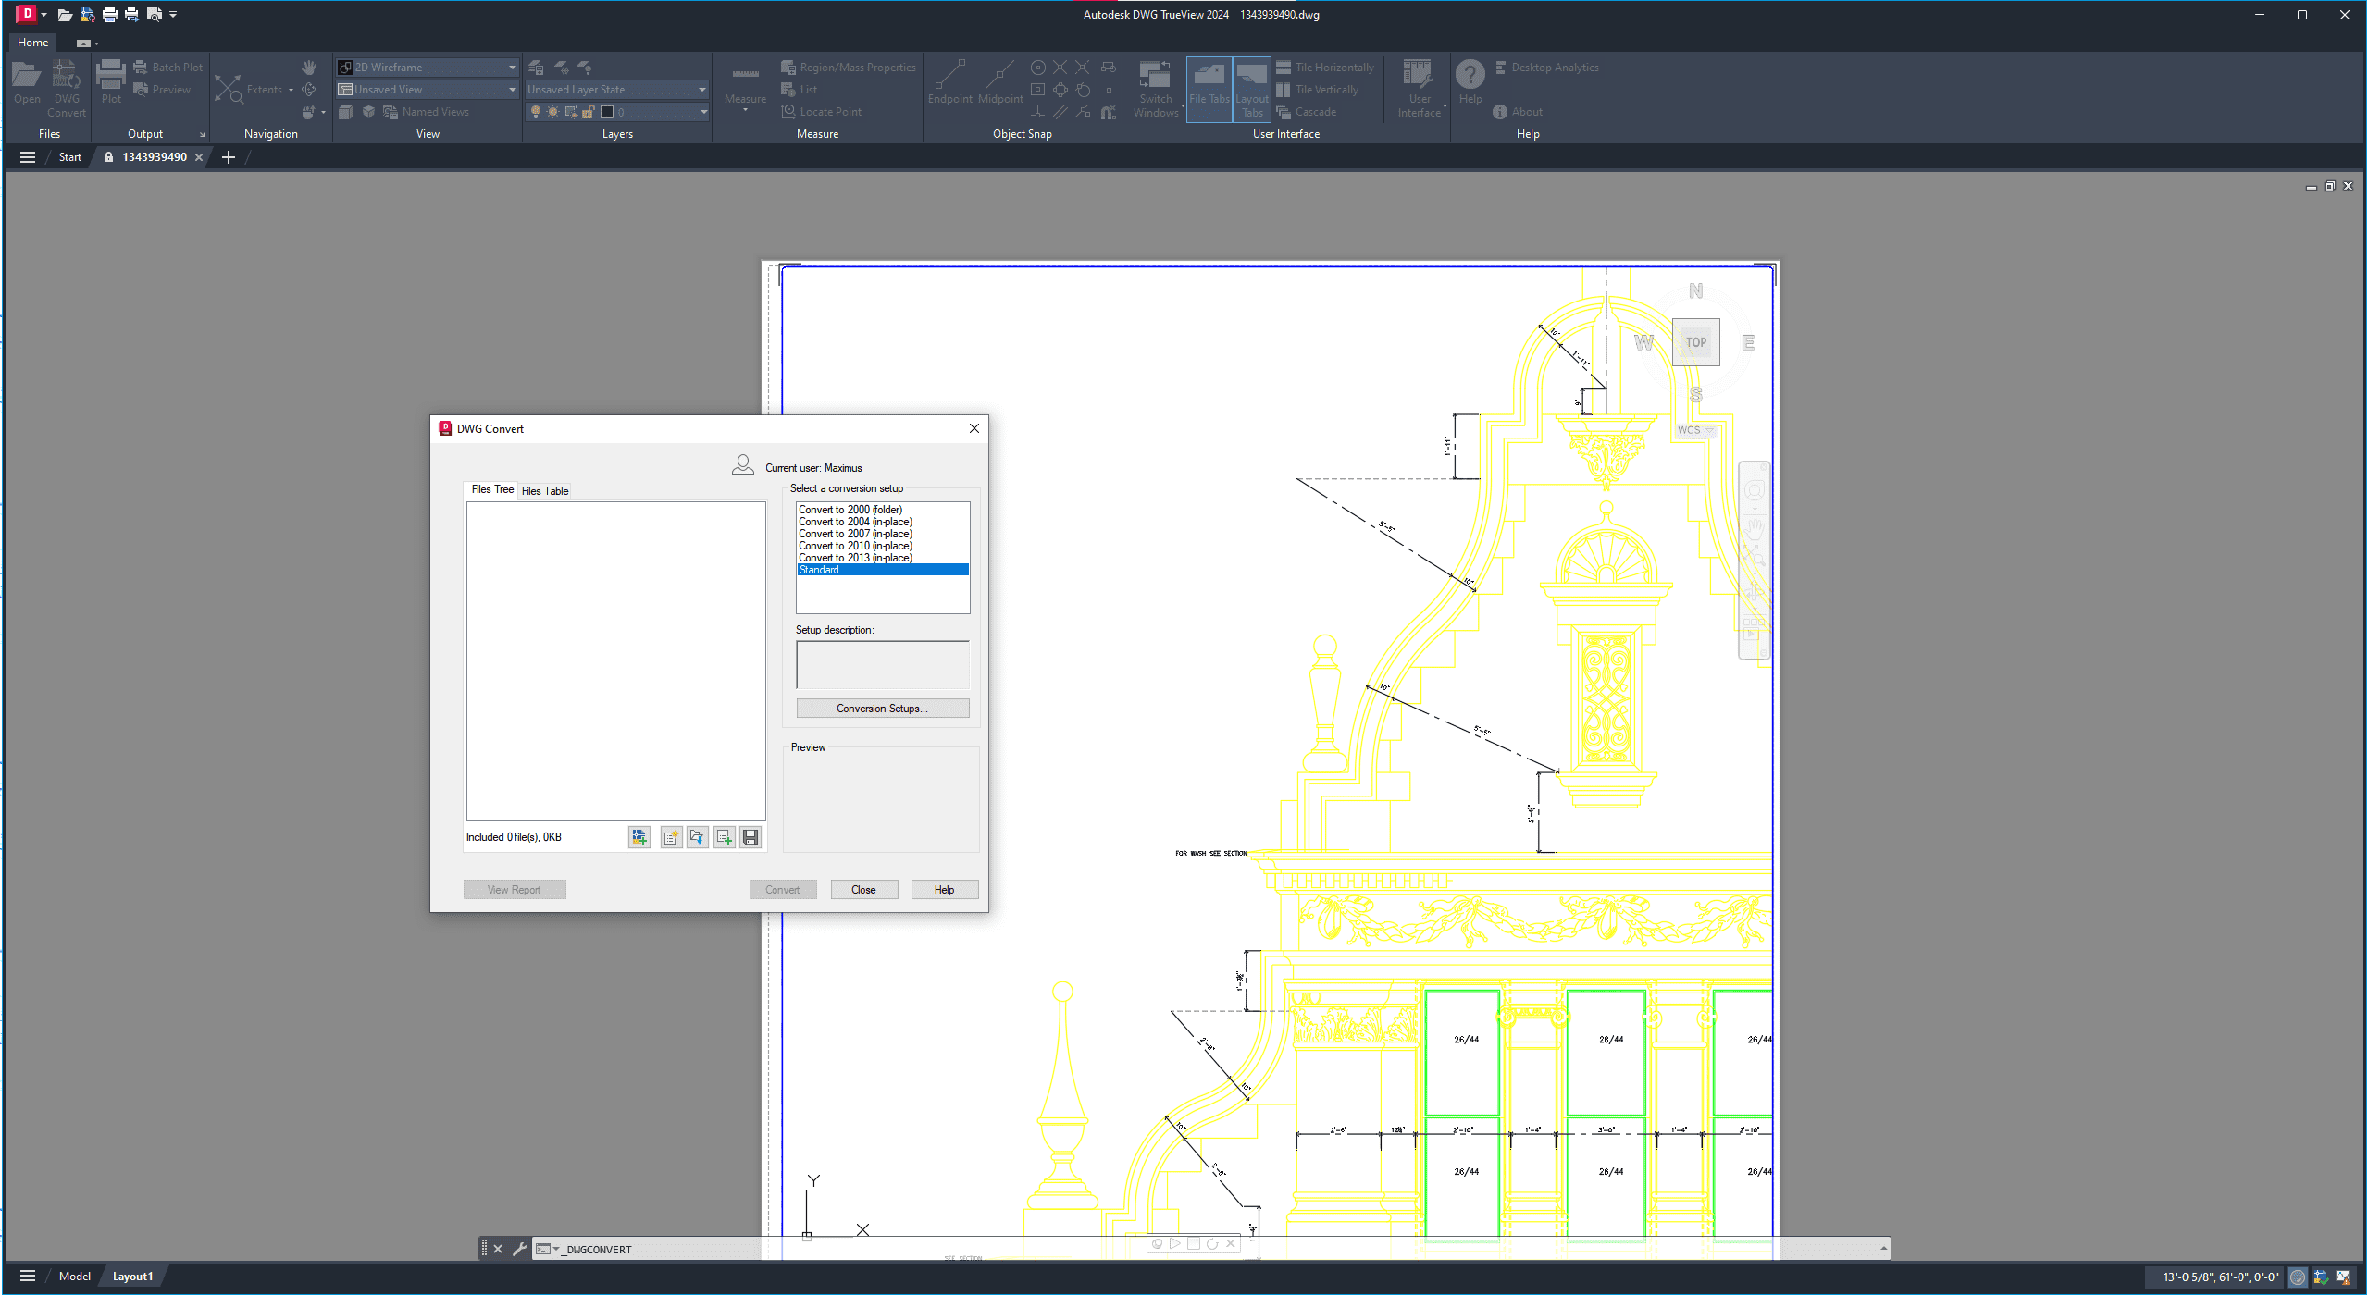Click the customize wrench icon on command line
Screen dimensions: 2369x1295
pyautogui.click(x=519, y=1249)
